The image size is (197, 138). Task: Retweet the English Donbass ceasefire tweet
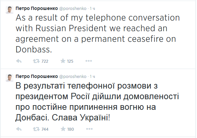tap(36, 61)
